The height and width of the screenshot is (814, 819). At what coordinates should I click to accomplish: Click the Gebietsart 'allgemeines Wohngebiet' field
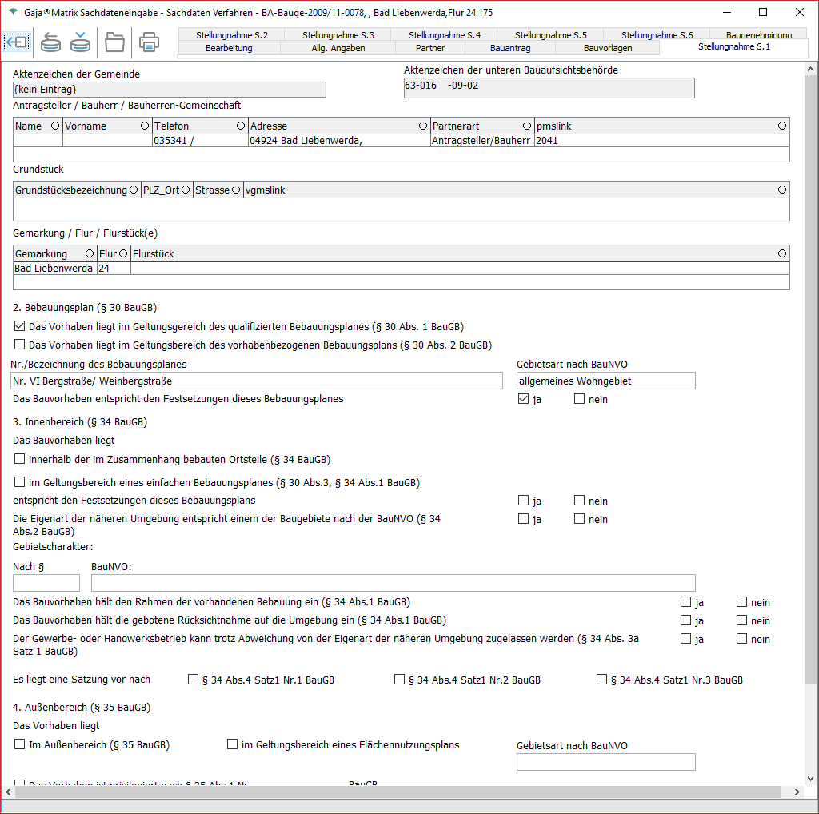pyautogui.click(x=605, y=381)
